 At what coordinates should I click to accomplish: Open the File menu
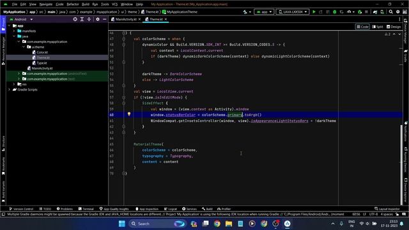pos(15,4)
